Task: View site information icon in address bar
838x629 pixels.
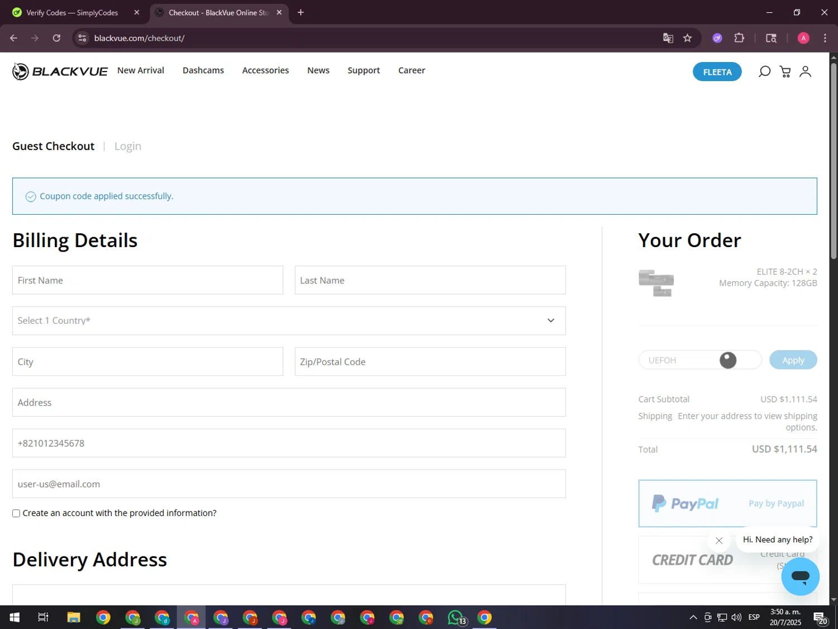Action: tap(82, 38)
